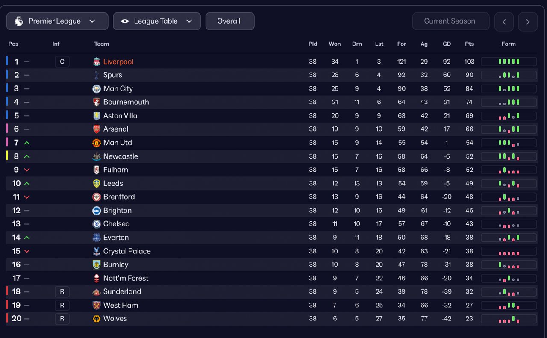
Task: Open the Spurs team link
Action: [112, 75]
